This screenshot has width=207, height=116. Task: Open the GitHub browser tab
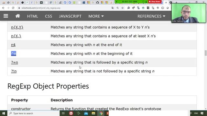tap(97, 3)
